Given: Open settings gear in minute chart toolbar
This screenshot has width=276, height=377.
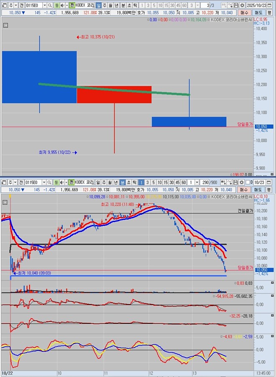Looking at the screenshot, I should coord(242,182).
